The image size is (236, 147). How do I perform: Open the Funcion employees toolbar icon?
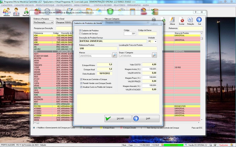click(x=26, y=12)
